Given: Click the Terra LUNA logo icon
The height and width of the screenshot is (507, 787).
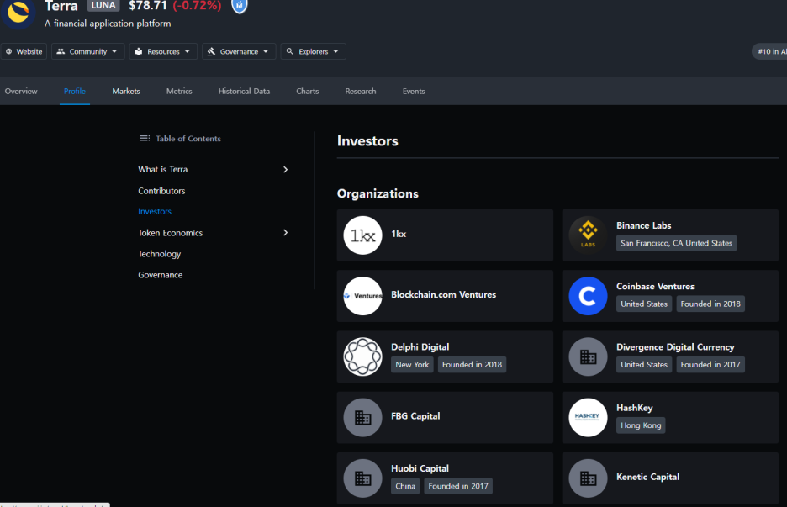Looking at the screenshot, I should click(x=18, y=13).
